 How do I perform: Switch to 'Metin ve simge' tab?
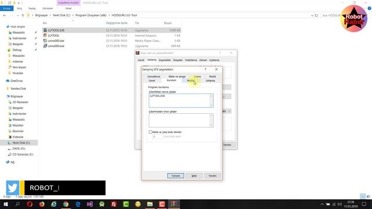click(177, 77)
